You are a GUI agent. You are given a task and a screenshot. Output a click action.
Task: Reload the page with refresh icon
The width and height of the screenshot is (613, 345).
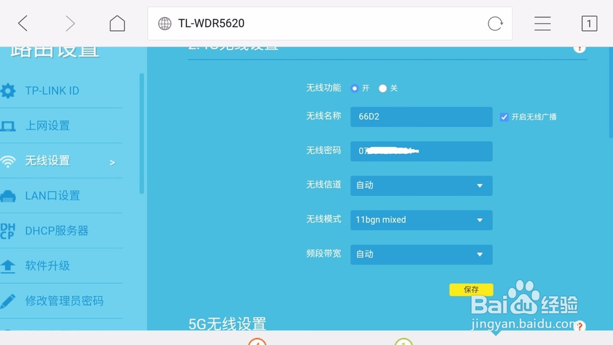coord(495,23)
